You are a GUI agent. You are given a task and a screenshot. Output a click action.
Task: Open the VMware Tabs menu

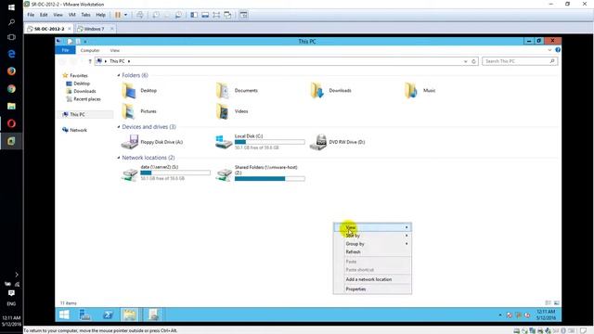click(85, 15)
